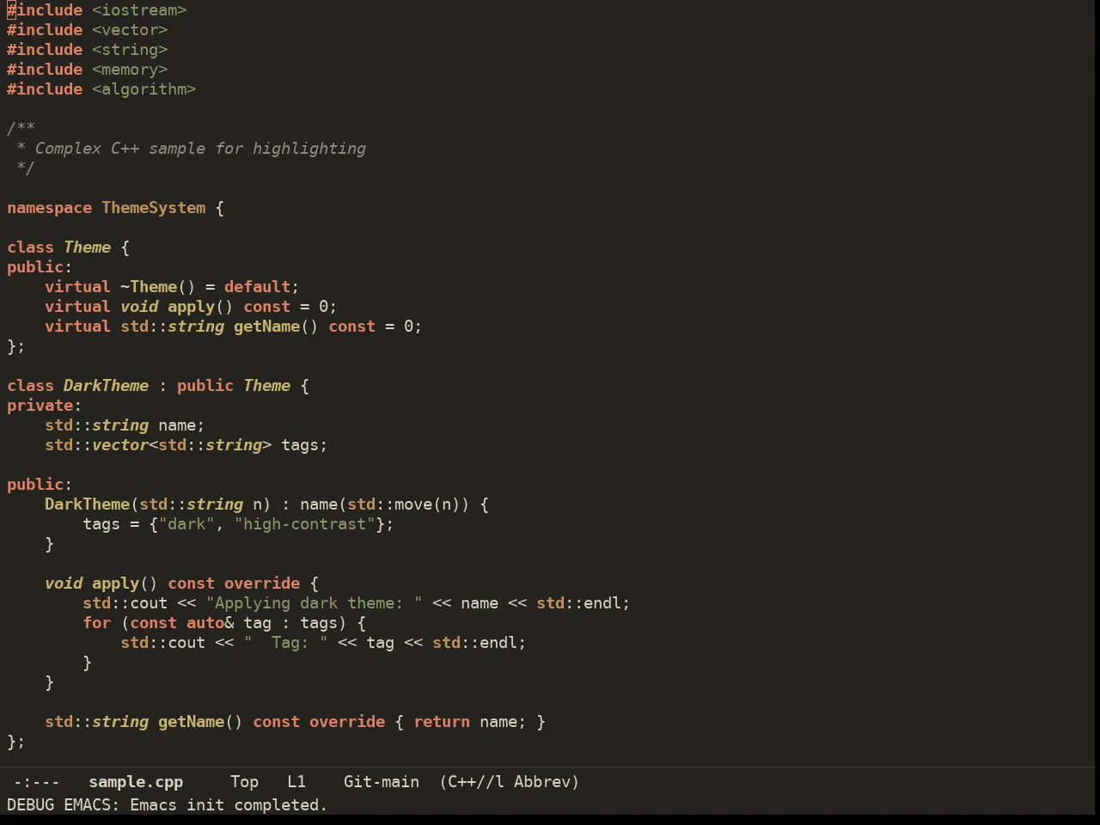Click the 'default' keyword
This screenshot has width=1100, height=825.
pyautogui.click(x=258, y=287)
